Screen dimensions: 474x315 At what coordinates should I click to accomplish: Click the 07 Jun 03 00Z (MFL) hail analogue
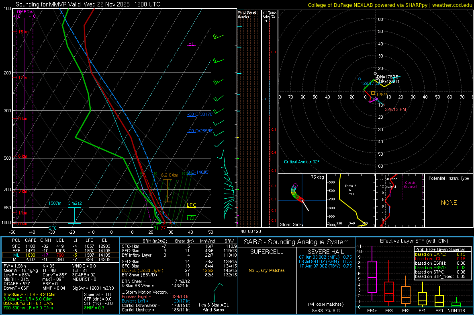click(325, 257)
